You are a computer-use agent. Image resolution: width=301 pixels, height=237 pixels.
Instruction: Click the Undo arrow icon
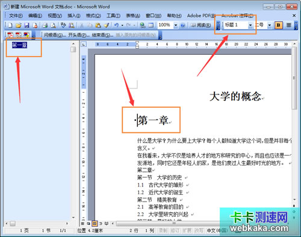click(x=116, y=25)
